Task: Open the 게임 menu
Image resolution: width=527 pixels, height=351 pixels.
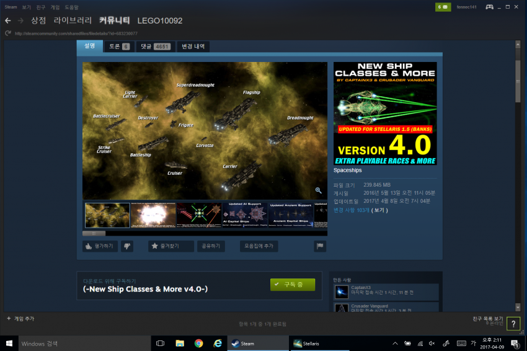Action: [55, 7]
